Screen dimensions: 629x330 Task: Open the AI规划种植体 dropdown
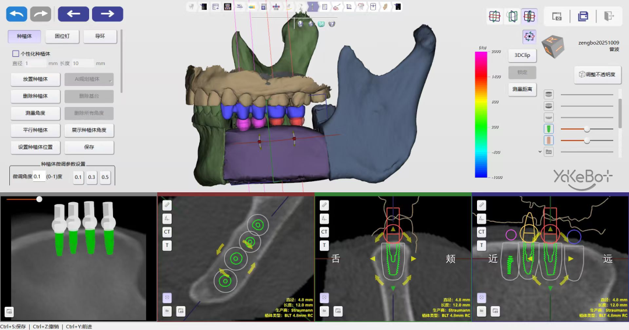89,79
